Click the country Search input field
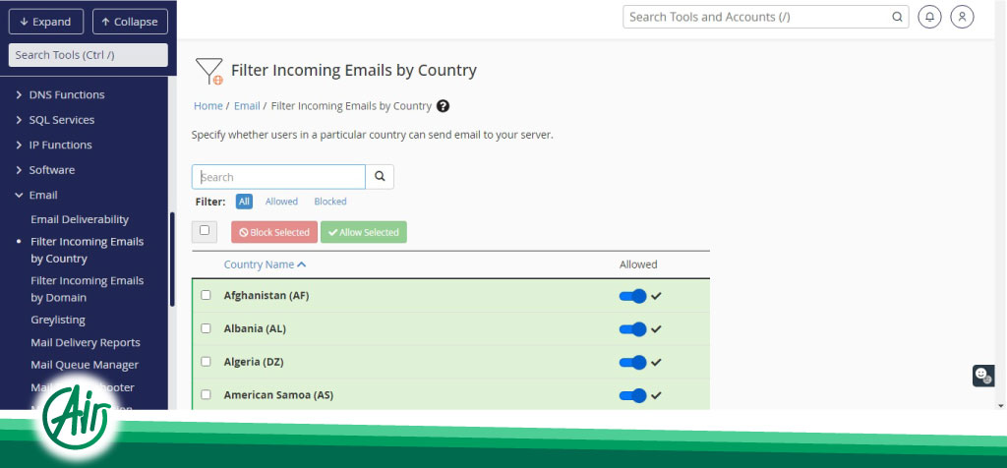 click(278, 177)
